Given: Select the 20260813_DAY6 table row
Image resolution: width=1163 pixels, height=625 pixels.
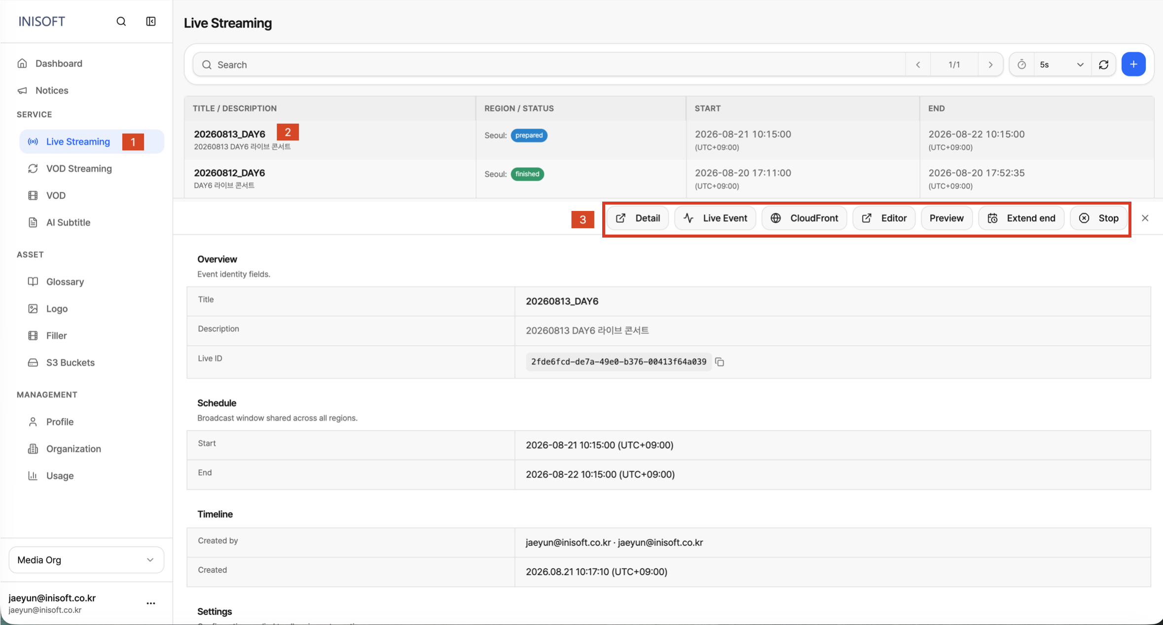Looking at the screenshot, I should click(669, 140).
